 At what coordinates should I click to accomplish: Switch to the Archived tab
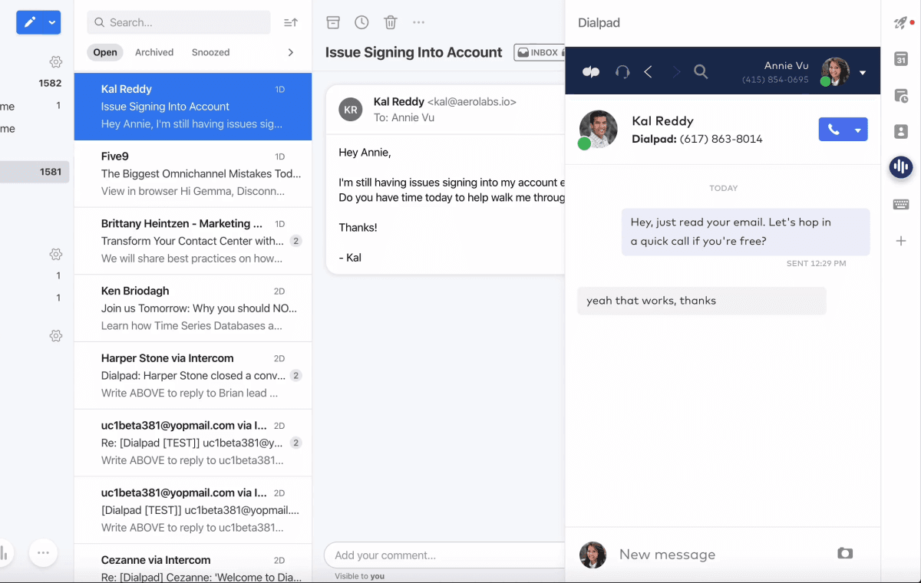coord(154,52)
